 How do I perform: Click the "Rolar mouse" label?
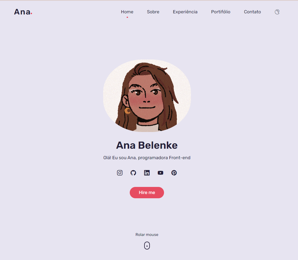click(147, 235)
